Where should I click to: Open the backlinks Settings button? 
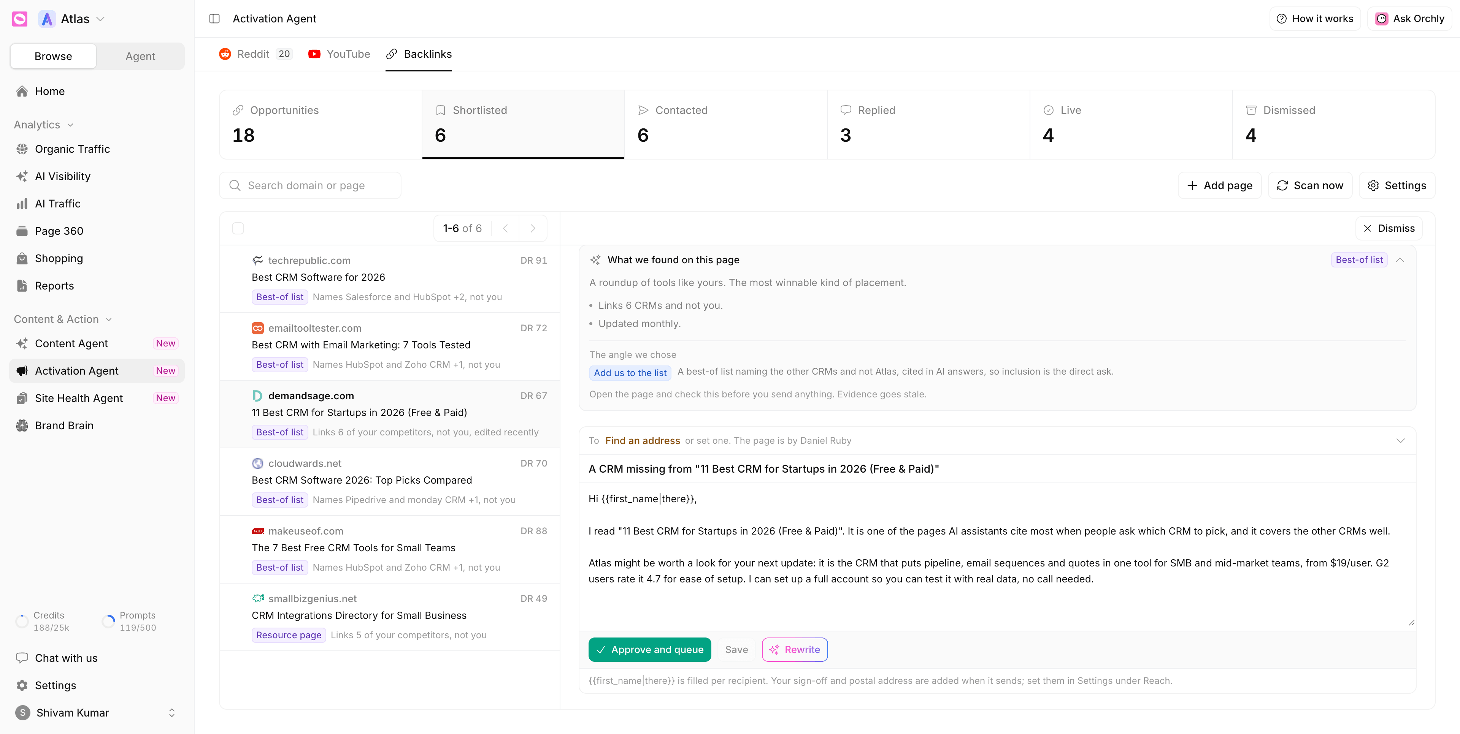pos(1397,185)
